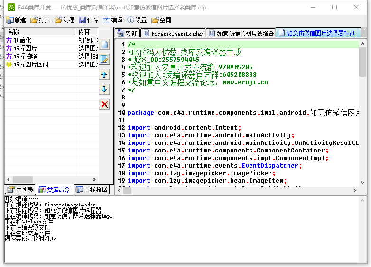Click the code editor scroll down arrow

[362, 182]
